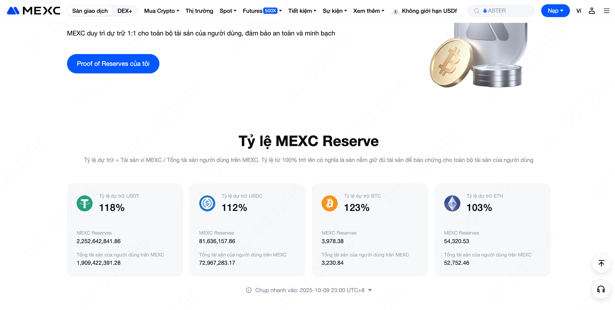
Task: Click the ASTER search input field
Action: pos(506,11)
